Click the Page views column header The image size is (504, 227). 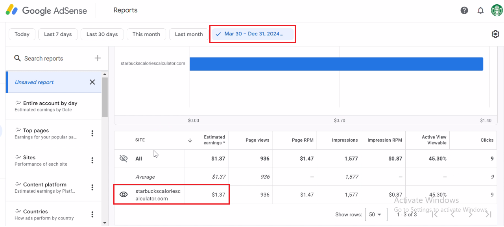[257, 140]
